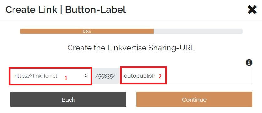
Task: Click the domain selector up-down arrows
Action: pyautogui.click(x=86, y=76)
